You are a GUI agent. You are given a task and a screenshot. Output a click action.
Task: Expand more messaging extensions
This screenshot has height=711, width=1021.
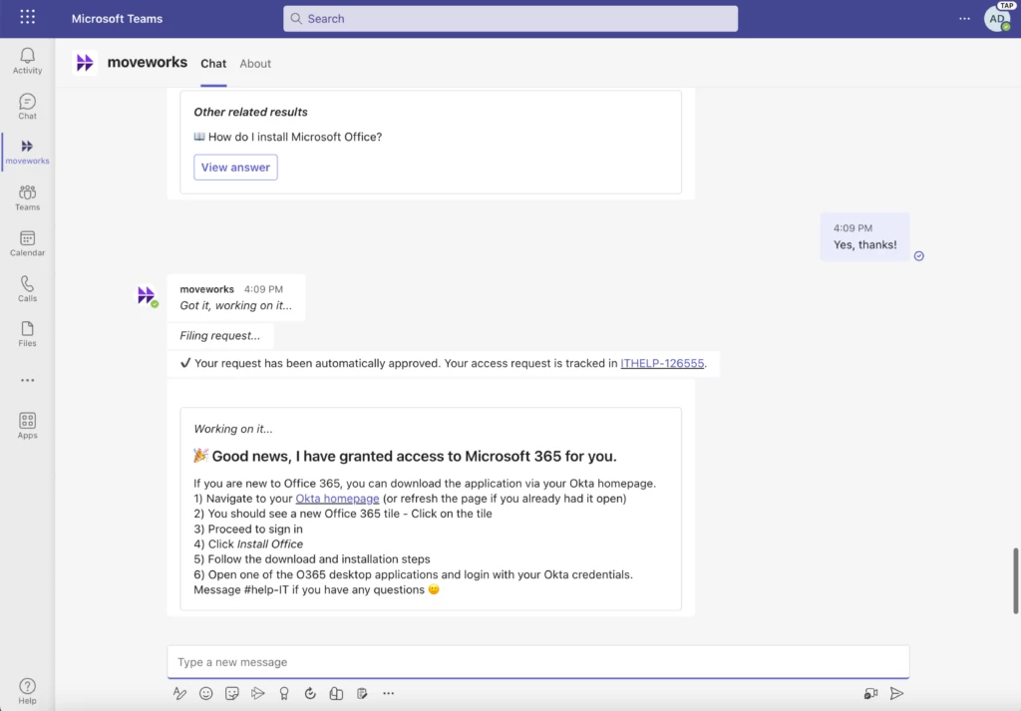coord(388,693)
